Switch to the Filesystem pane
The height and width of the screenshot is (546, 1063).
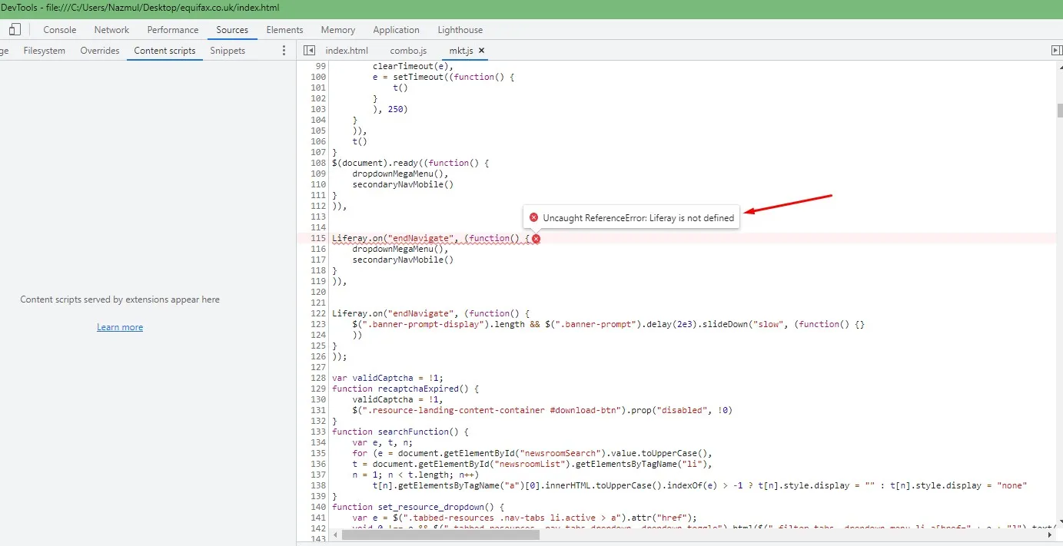(45, 51)
